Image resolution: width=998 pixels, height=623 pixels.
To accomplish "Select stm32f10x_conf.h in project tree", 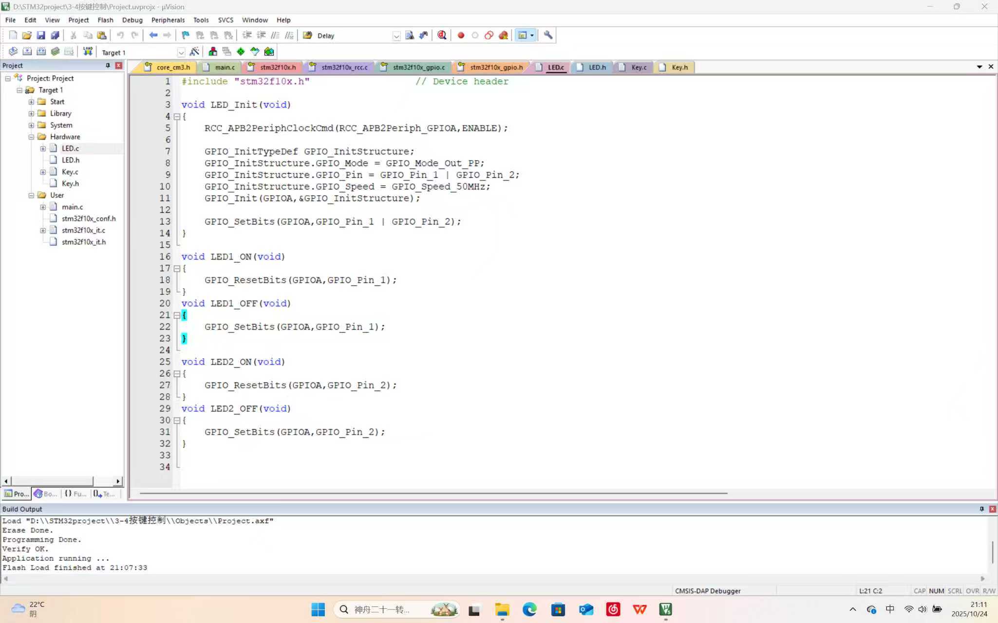I will tap(88, 219).
